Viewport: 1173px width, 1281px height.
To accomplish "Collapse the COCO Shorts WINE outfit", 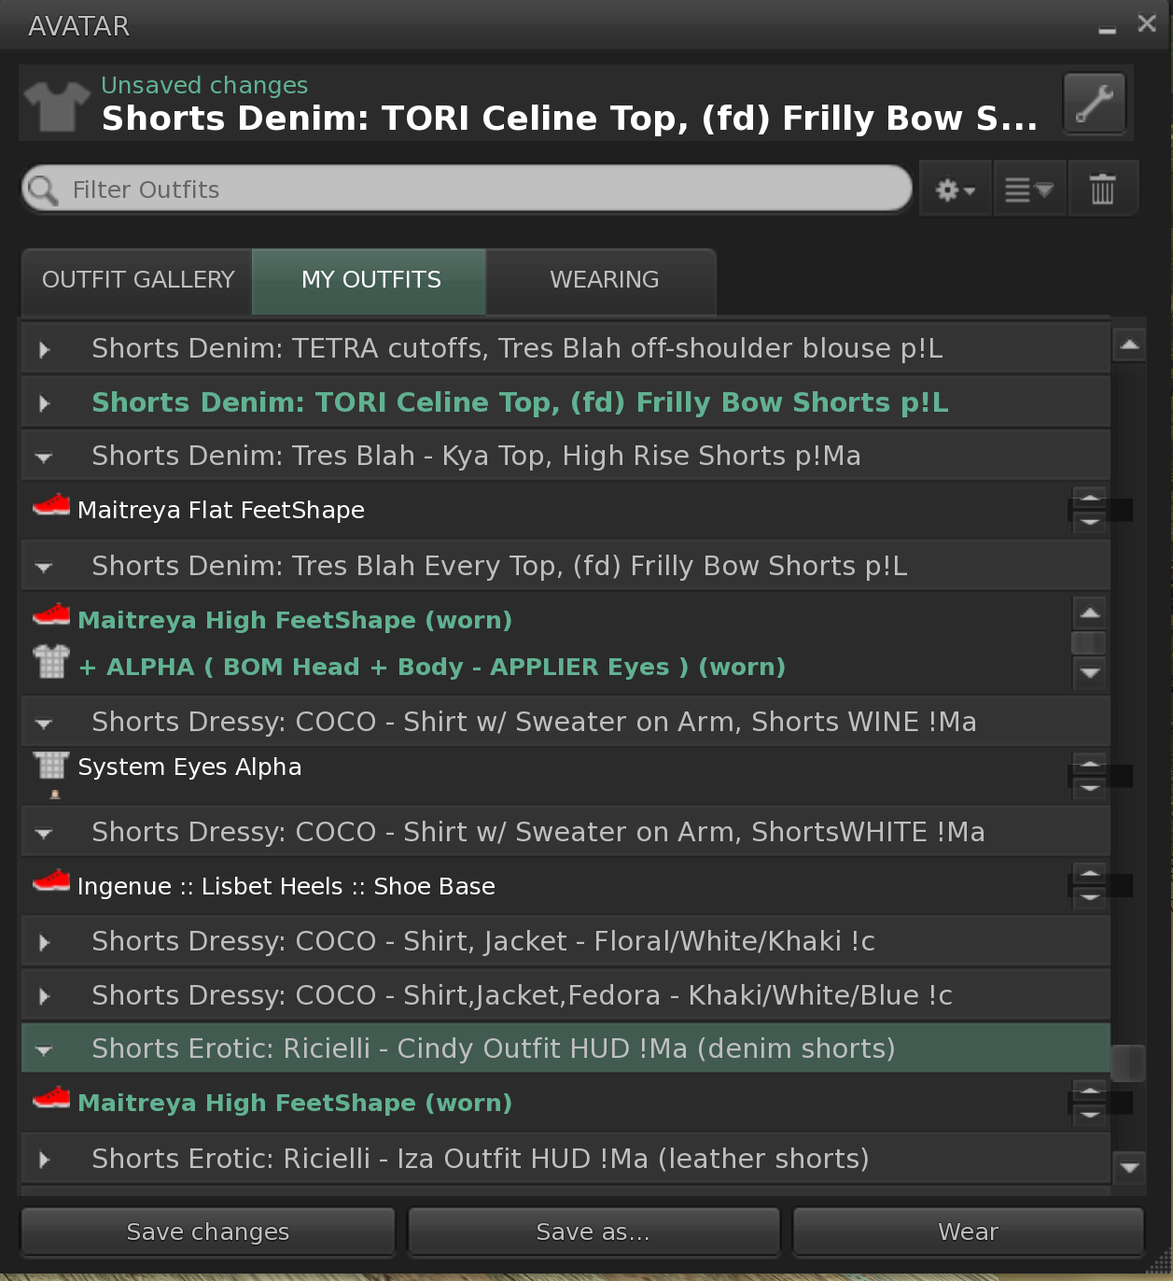I will tap(44, 724).
